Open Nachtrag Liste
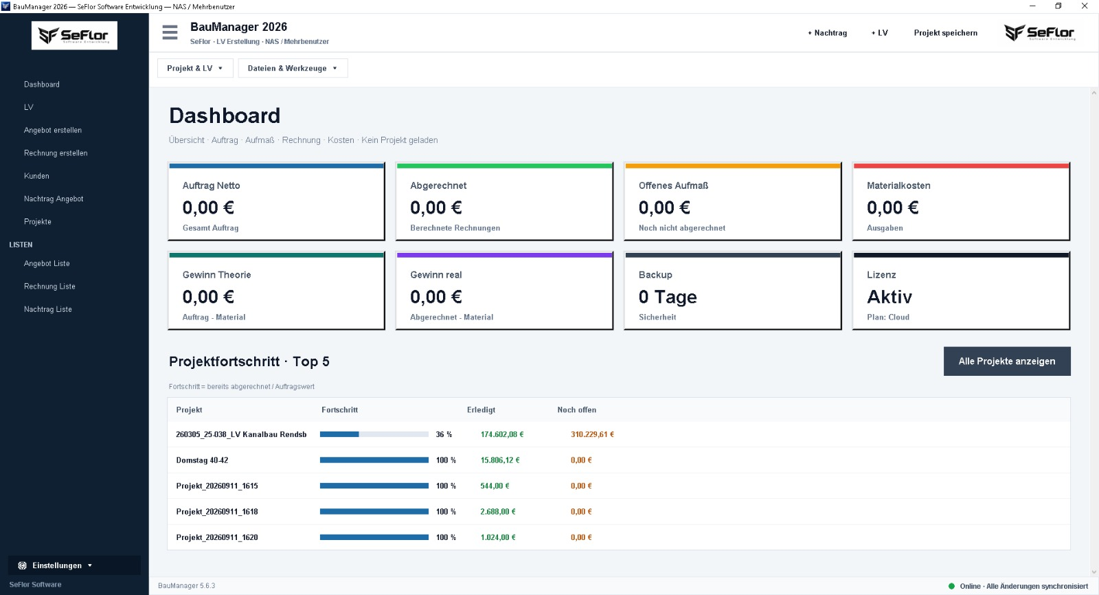The image size is (1099, 595). click(48, 309)
